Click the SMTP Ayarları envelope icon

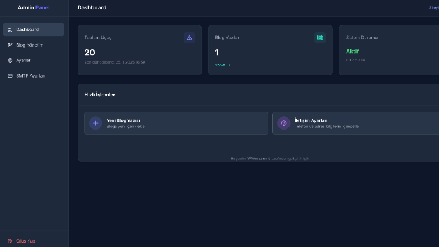pyautogui.click(x=10, y=76)
